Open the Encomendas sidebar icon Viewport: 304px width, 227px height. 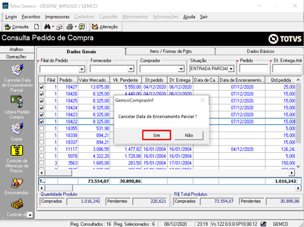click(x=17, y=183)
